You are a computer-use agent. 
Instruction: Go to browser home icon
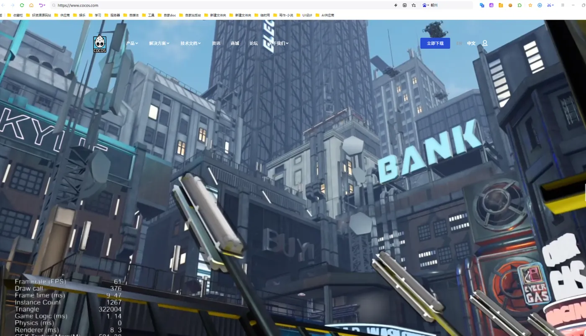(31, 5)
